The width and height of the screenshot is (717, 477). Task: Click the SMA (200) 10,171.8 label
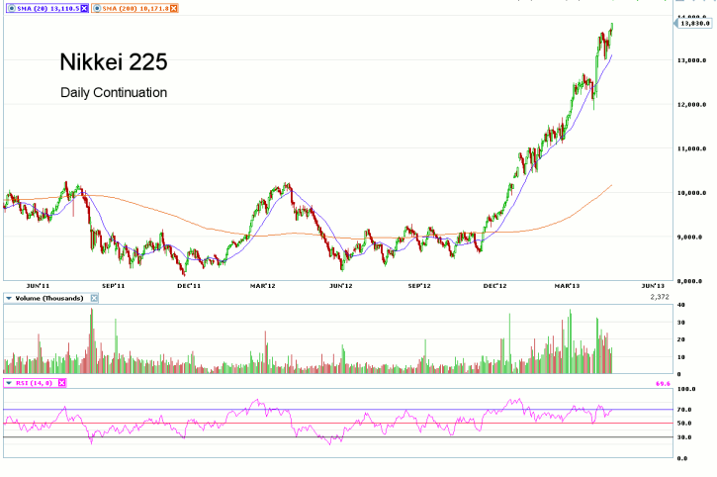(x=136, y=8)
